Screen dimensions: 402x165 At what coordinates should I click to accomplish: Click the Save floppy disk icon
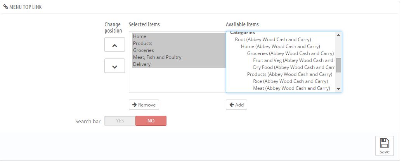tap(384, 143)
